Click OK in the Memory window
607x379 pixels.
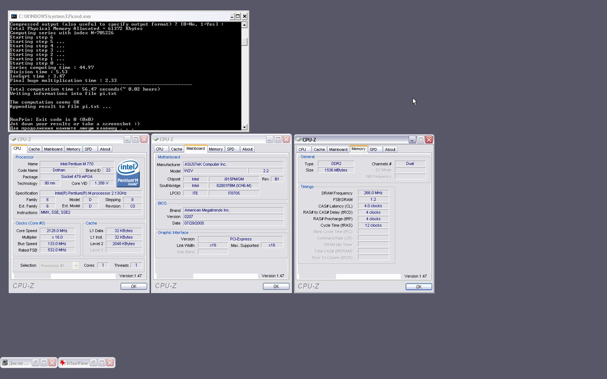[419, 287]
